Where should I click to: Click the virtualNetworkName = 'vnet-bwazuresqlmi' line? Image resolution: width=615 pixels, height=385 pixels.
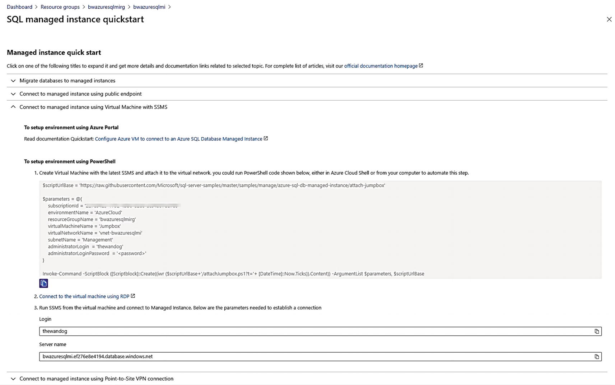(x=95, y=233)
